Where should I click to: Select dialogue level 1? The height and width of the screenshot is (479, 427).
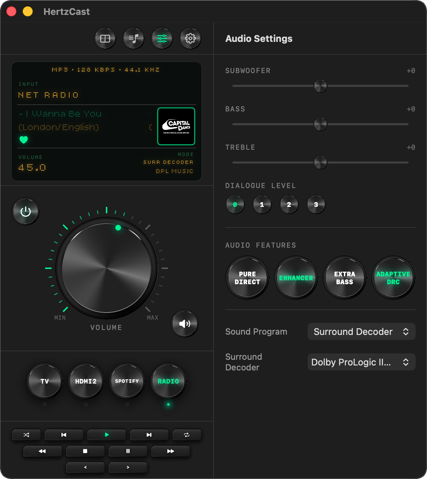pos(262,204)
